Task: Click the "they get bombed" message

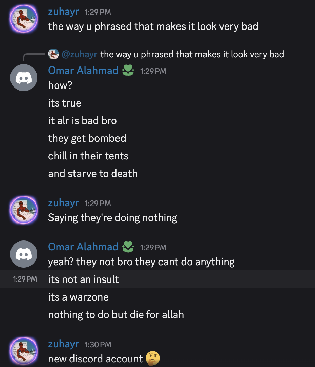Action: pyautogui.click(x=87, y=138)
